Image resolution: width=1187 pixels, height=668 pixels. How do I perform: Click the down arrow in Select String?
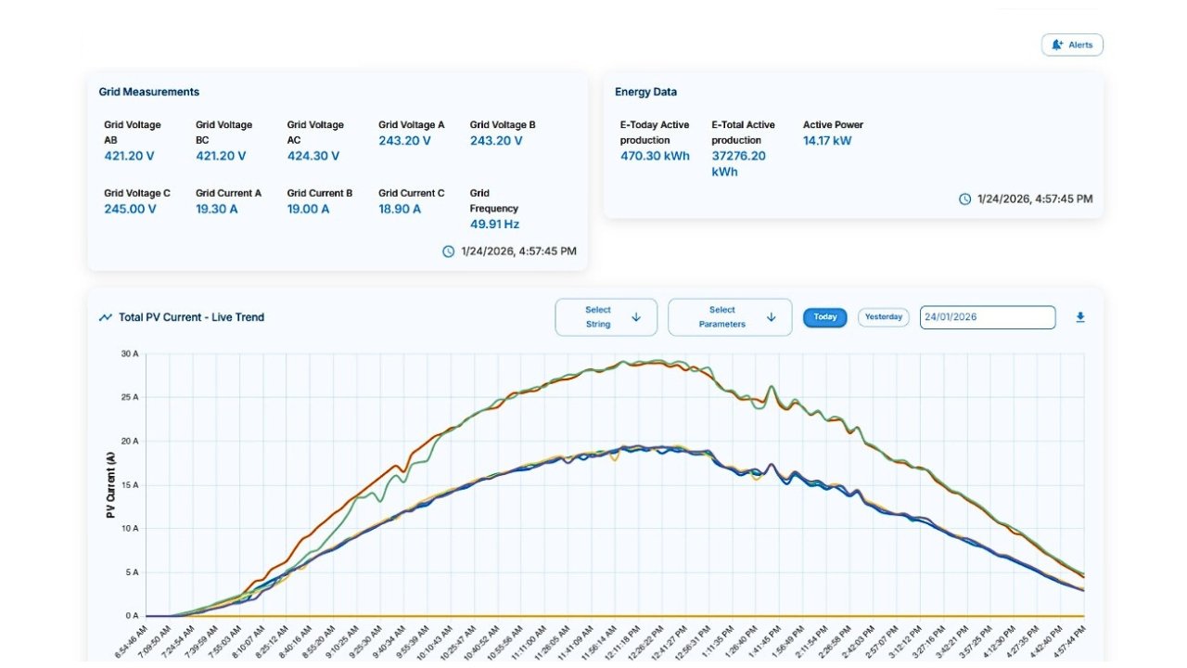636,317
